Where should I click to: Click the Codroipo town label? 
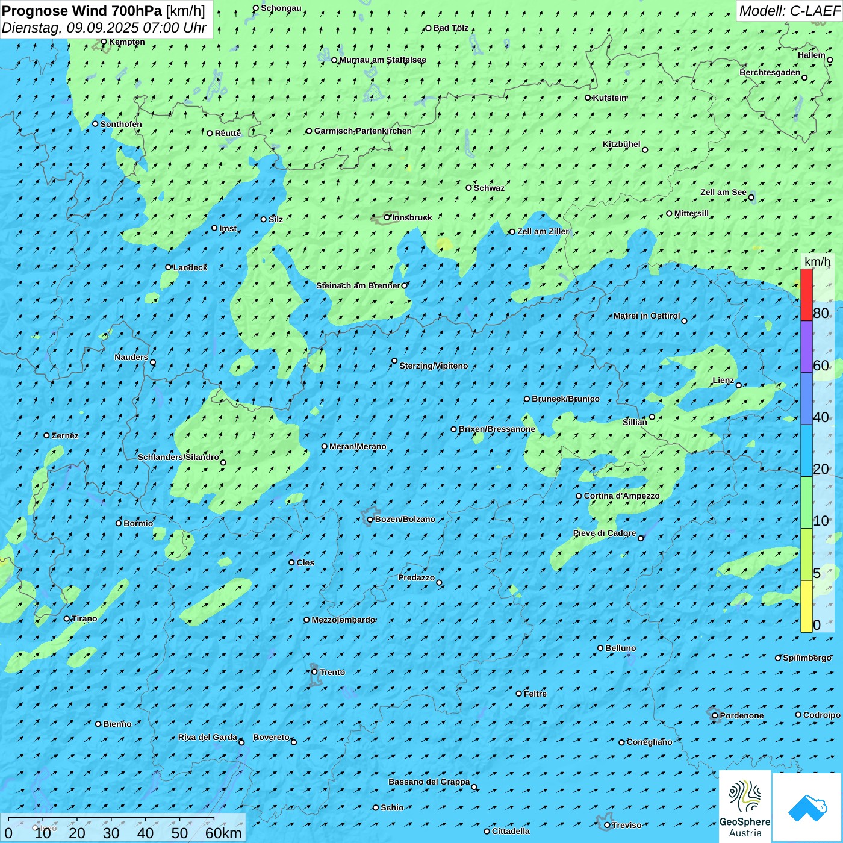(821, 715)
